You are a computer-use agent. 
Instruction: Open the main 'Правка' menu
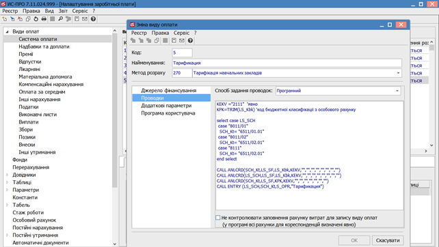[x=31, y=11]
